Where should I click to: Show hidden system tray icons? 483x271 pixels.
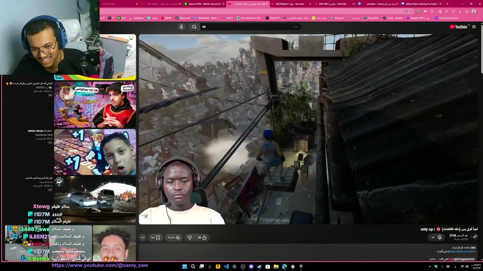(x=429, y=266)
